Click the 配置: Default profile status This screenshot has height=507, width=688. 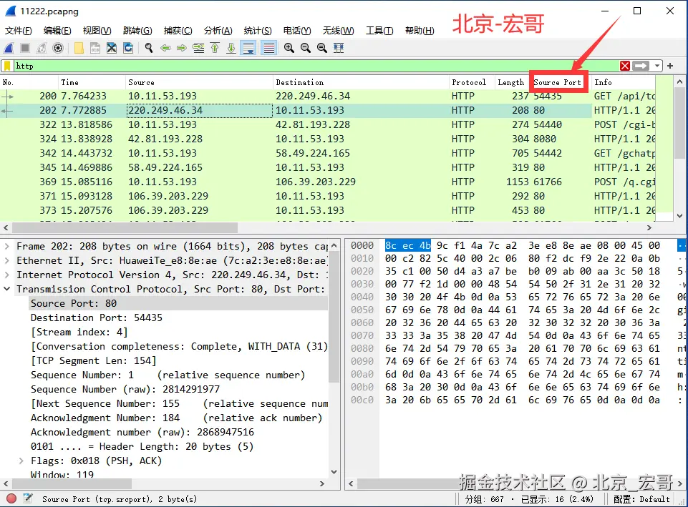click(x=641, y=499)
